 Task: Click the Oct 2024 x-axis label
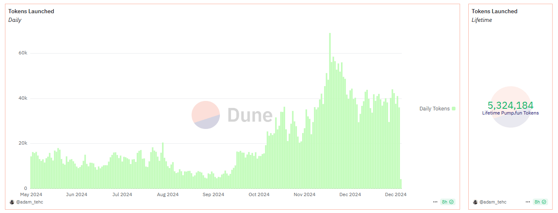[258, 194]
